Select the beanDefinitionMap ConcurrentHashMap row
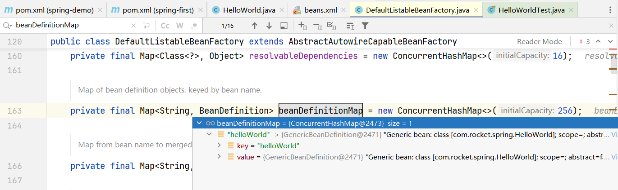 pyautogui.click(x=405, y=123)
